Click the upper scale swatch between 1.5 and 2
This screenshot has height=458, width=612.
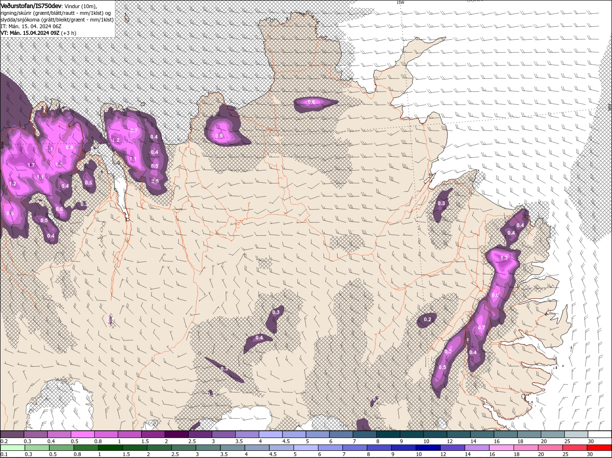153,434
